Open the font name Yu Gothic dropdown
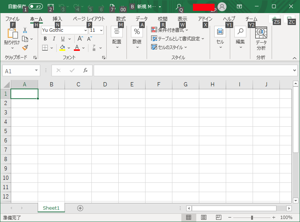The width and height of the screenshot is (300, 222). point(85,30)
